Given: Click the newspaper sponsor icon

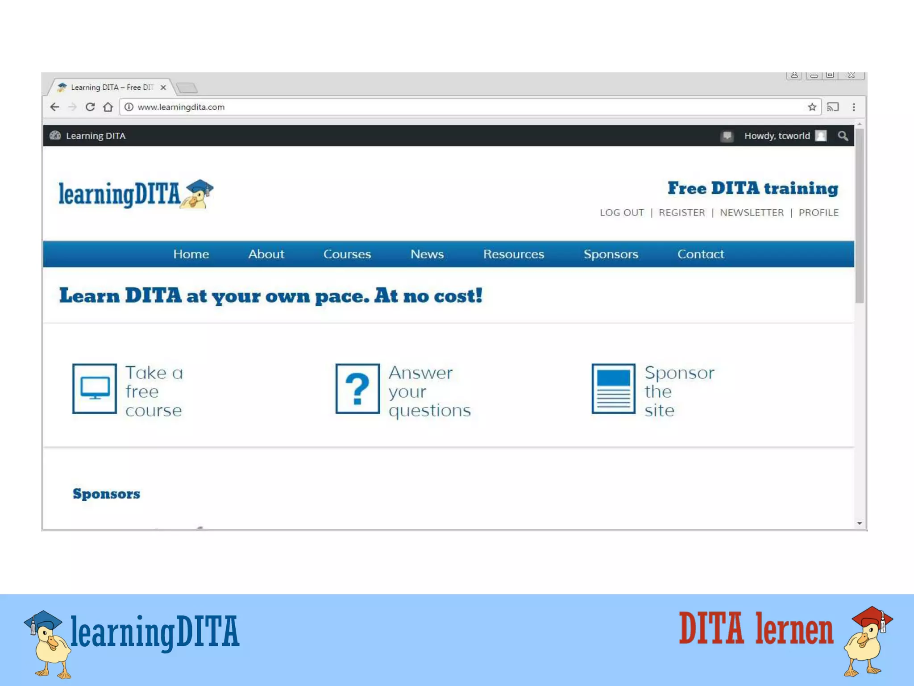Looking at the screenshot, I should coord(613,389).
